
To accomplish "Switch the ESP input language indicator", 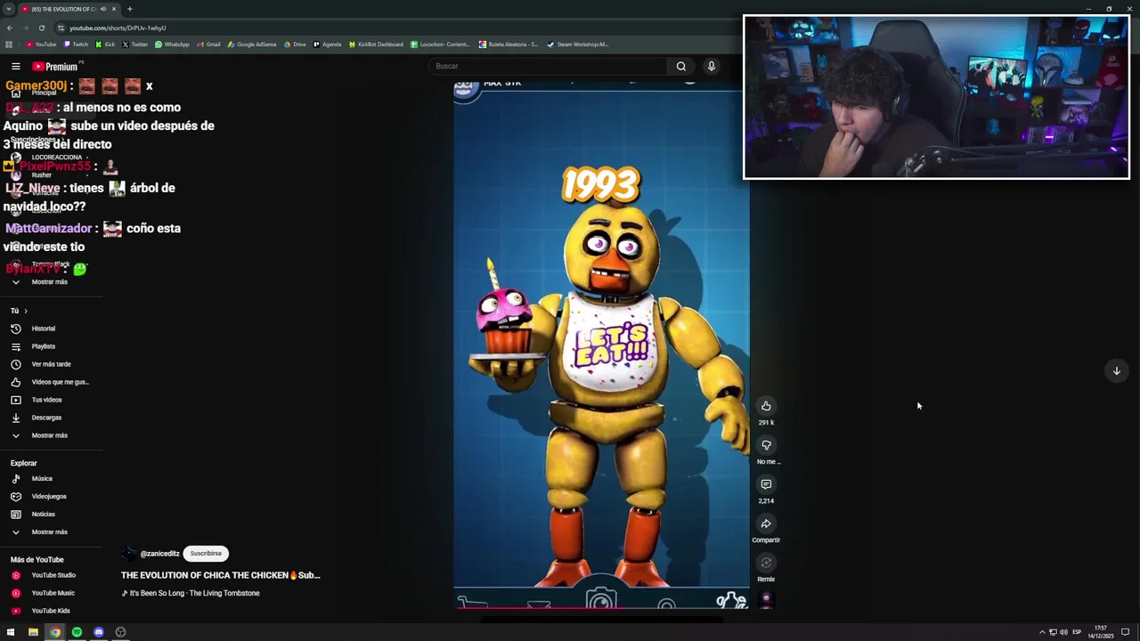I will point(1077,632).
